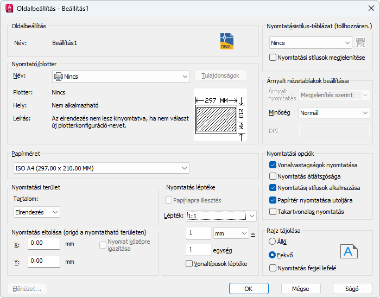Select the Álló orientation radio button
The image size is (380, 298).
[x=273, y=241]
